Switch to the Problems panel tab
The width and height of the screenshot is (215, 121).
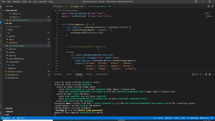58,74
